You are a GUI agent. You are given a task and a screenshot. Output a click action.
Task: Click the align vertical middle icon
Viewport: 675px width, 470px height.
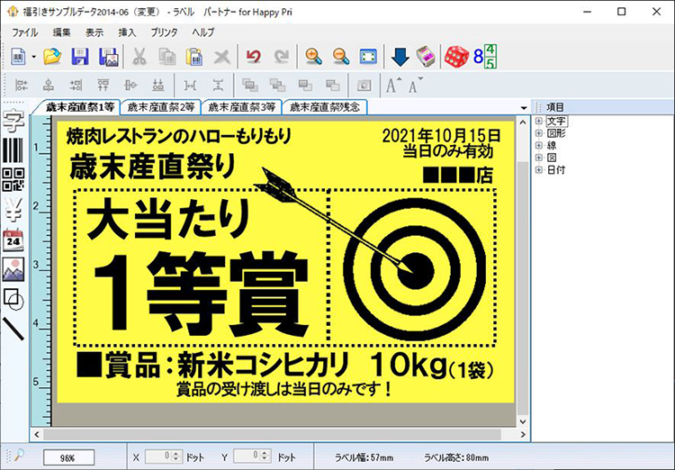[x=130, y=86]
